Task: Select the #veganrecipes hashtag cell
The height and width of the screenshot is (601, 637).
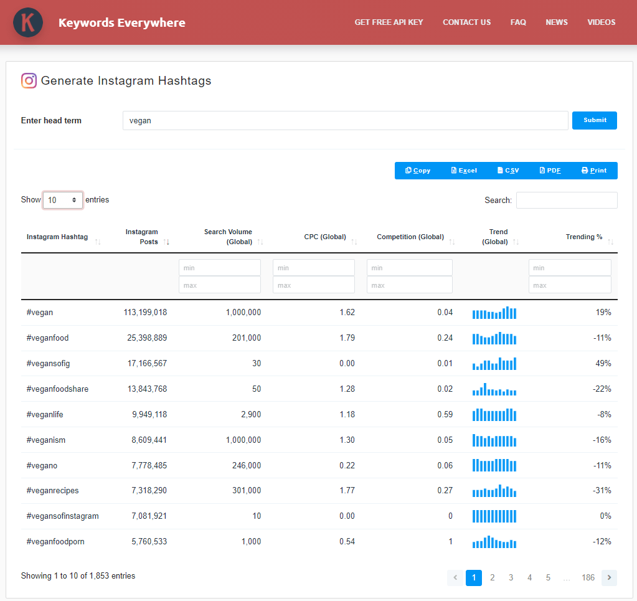Action: point(52,491)
